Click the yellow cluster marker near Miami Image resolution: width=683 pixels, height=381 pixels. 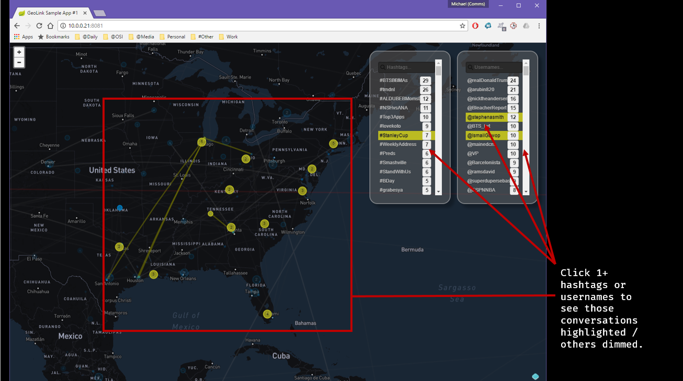click(268, 314)
